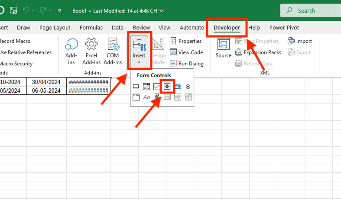Click the Undo arrow
The width and height of the screenshot is (341, 200).
tap(26, 10)
